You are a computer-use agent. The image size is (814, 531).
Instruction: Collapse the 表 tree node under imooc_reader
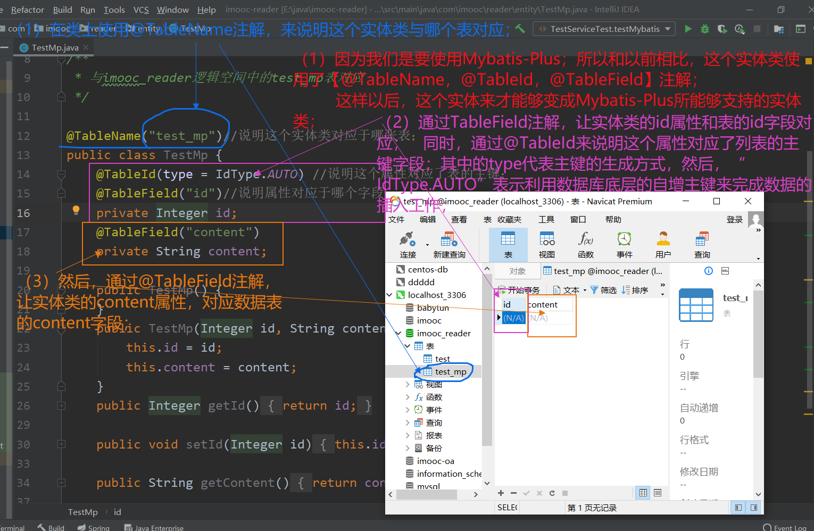(407, 345)
